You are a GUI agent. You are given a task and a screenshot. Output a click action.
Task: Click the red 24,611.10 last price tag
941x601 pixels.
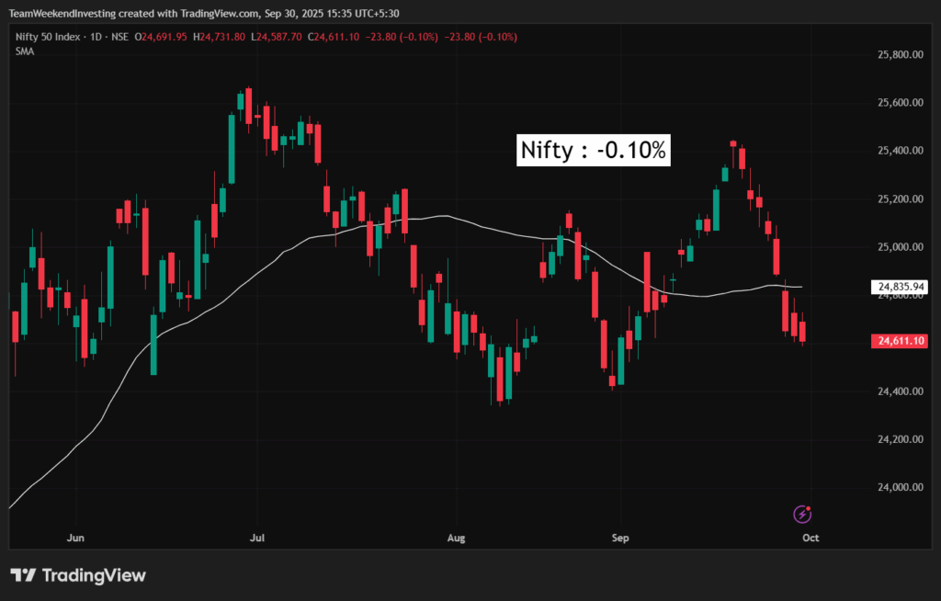click(x=901, y=341)
